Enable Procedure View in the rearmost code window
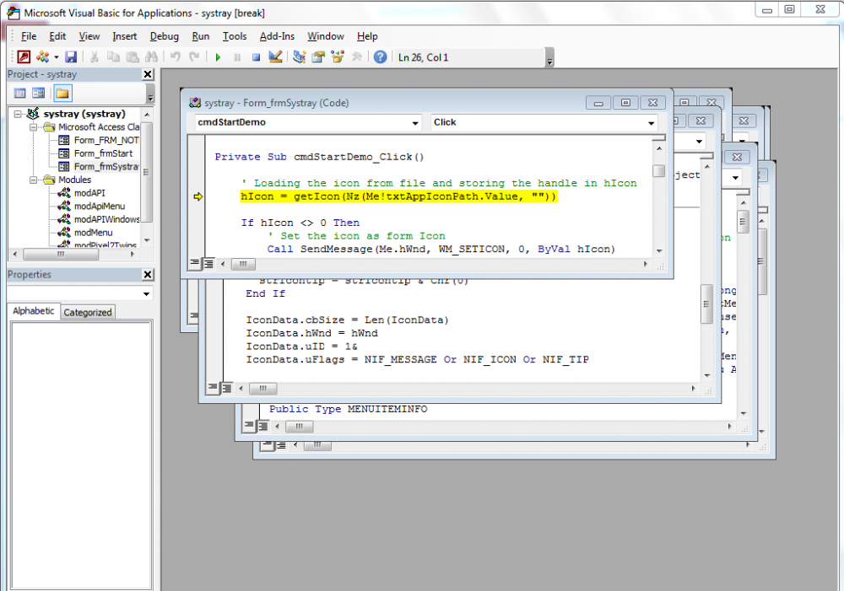This screenshot has width=844, height=591. point(267,445)
